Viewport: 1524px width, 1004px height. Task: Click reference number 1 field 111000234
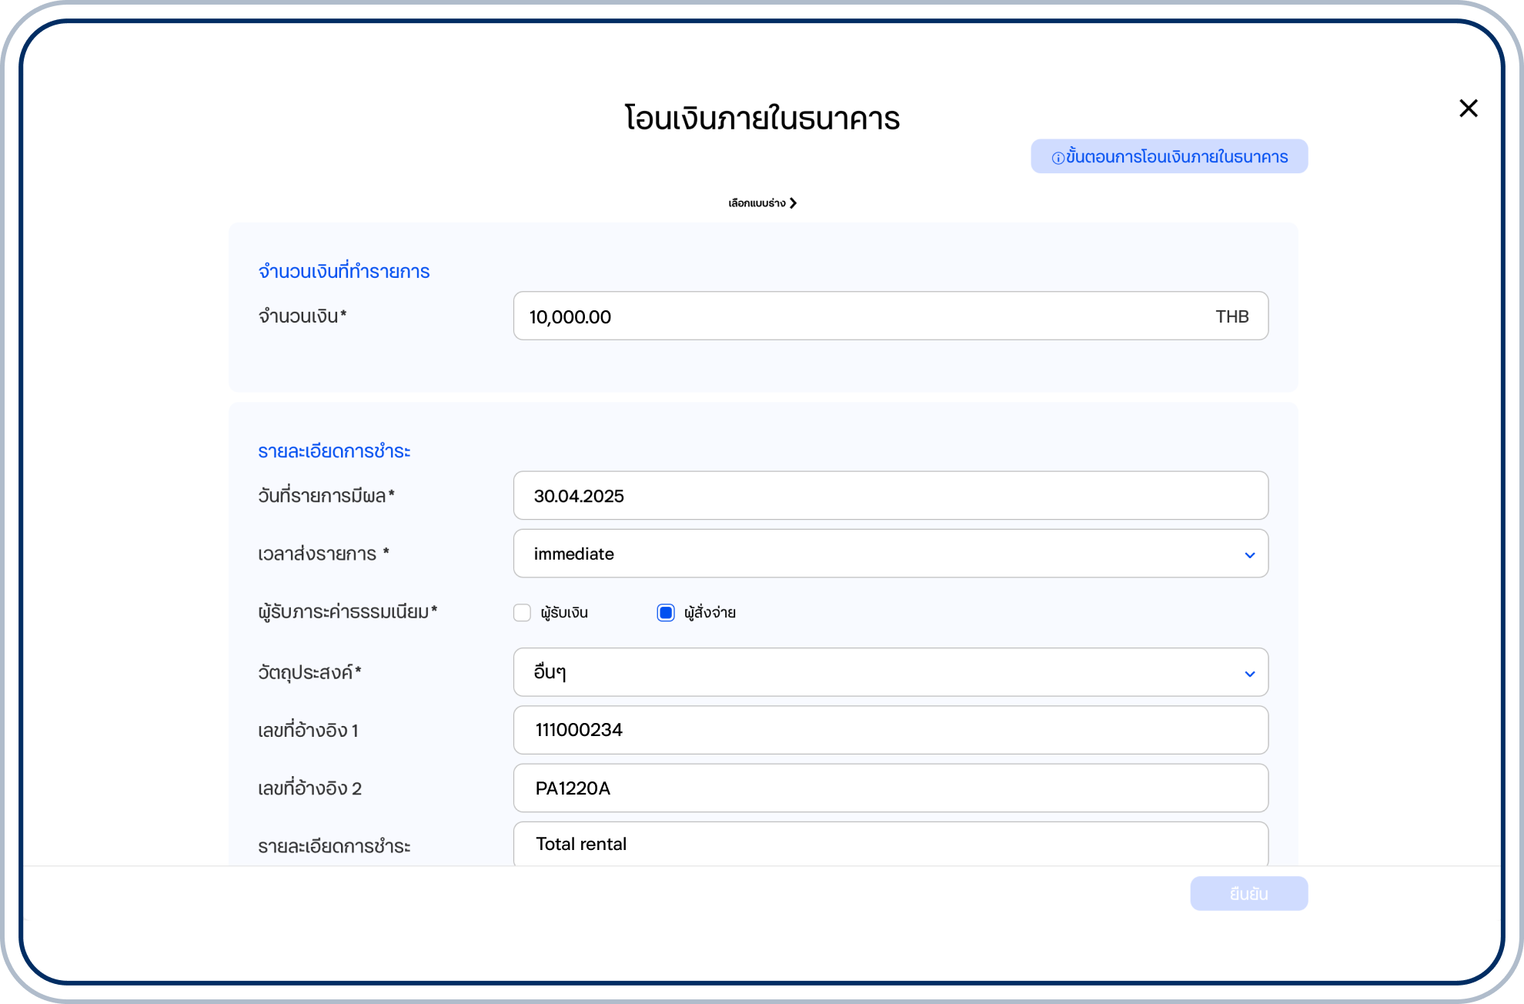(x=890, y=730)
